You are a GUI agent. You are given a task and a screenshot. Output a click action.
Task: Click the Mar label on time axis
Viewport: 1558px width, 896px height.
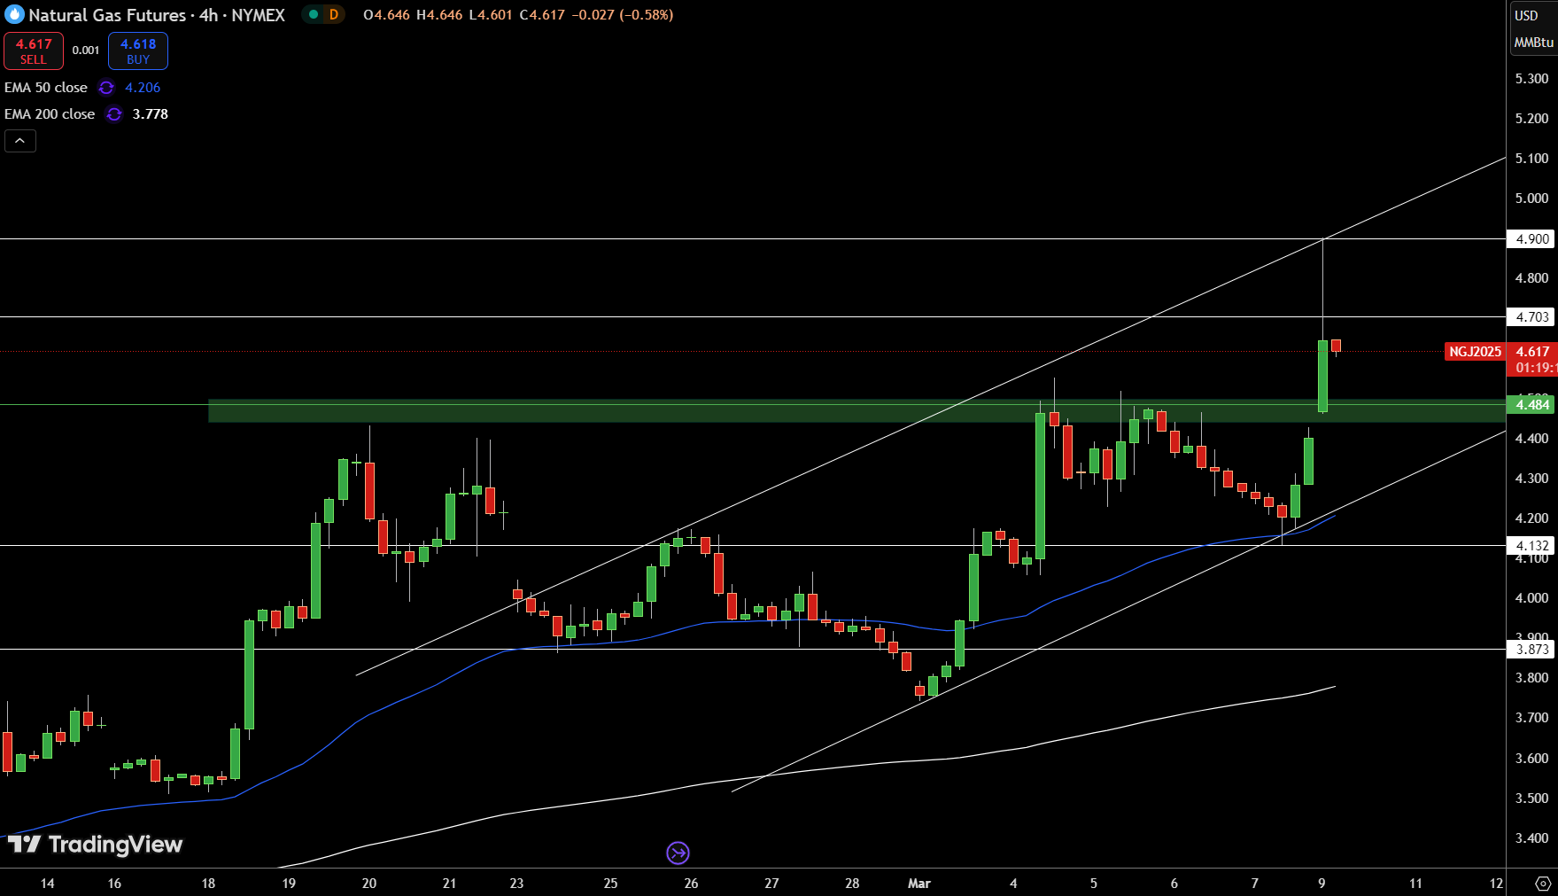pos(919,884)
